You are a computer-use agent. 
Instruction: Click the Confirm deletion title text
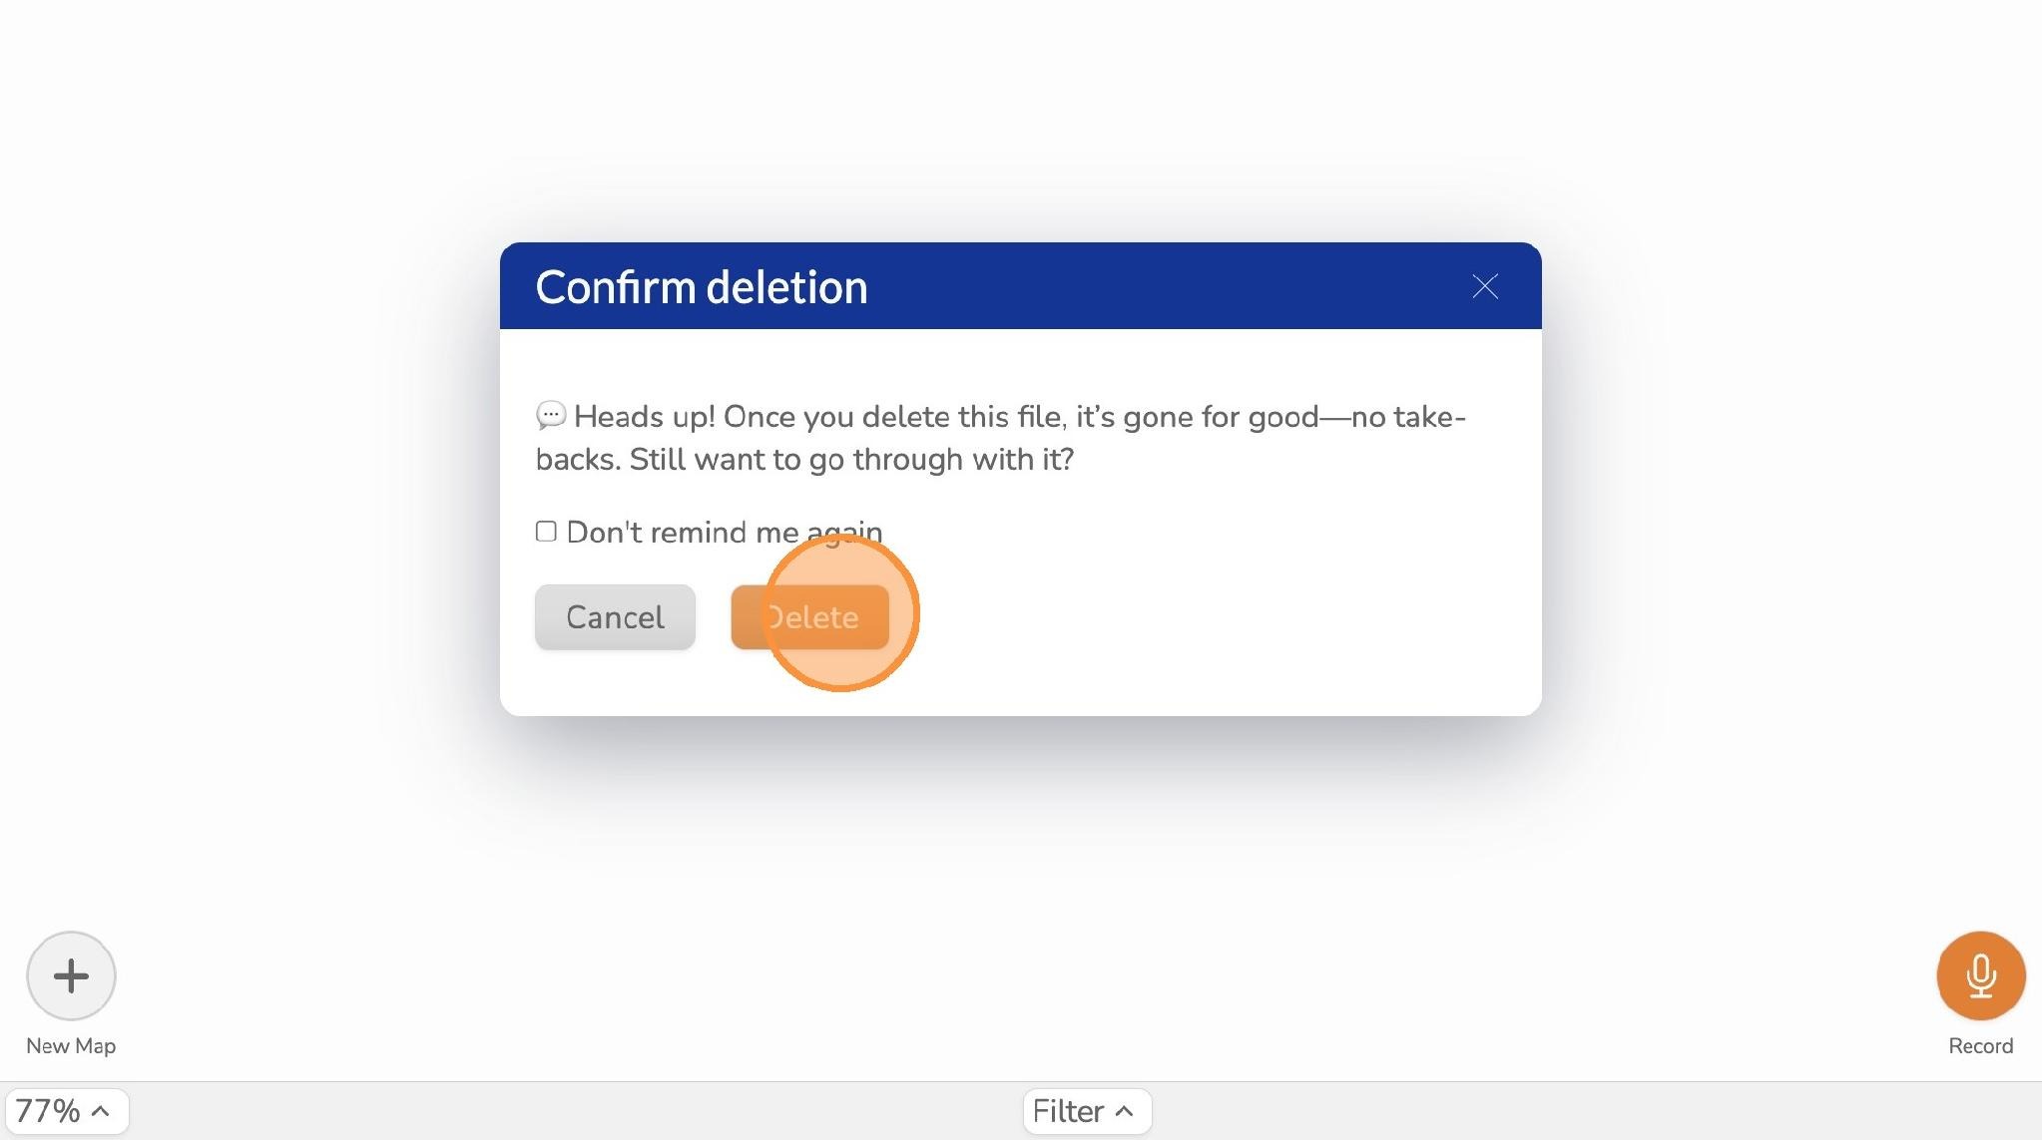click(x=702, y=287)
